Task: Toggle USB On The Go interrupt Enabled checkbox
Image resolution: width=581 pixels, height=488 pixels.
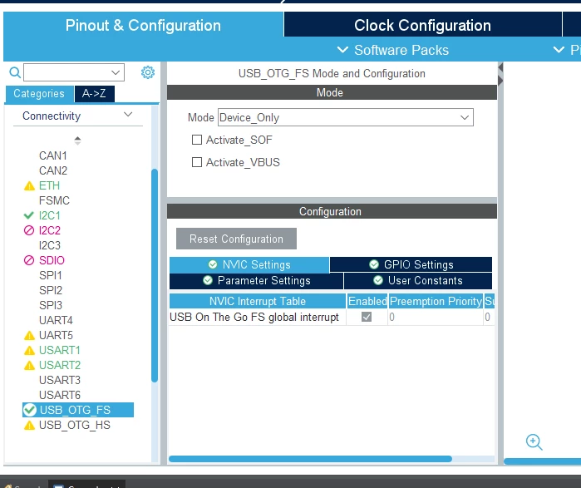Action: click(x=367, y=317)
